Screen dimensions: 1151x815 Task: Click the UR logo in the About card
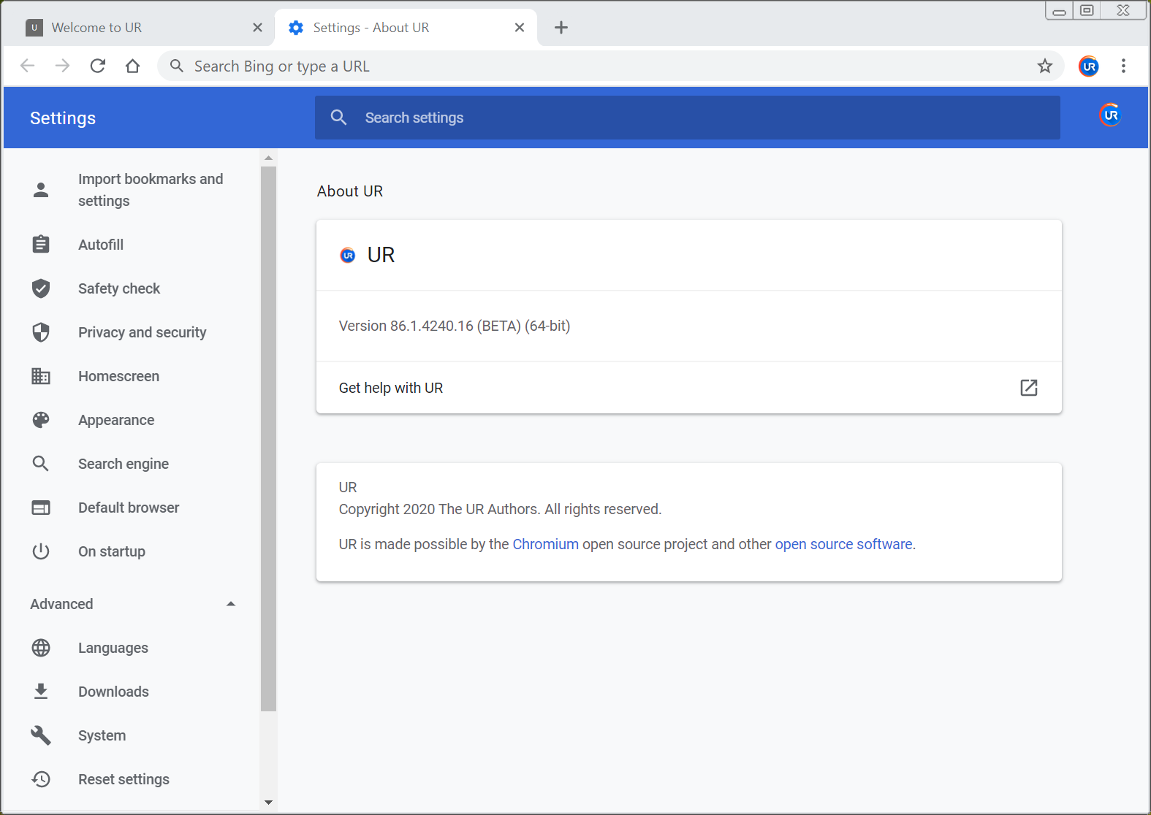pos(348,255)
